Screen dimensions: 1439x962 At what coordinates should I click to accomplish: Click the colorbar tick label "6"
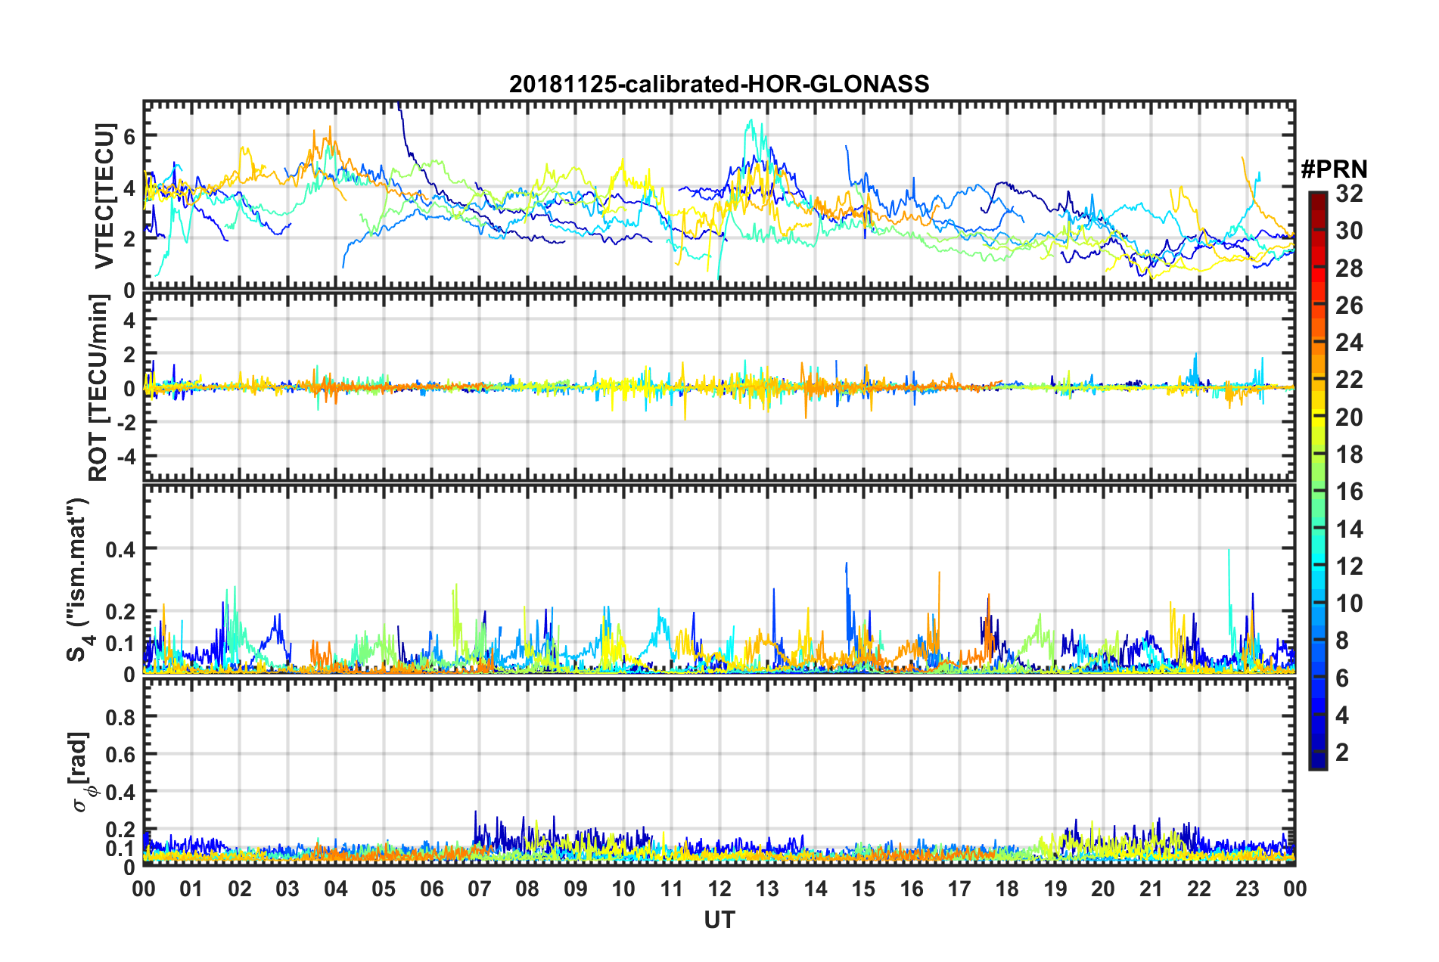pyautogui.click(x=1342, y=678)
